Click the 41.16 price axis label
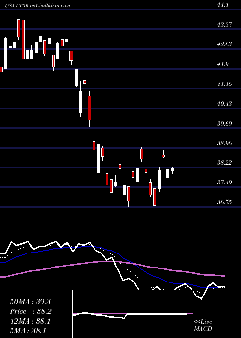The width and height of the screenshot is (241, 338). 225,84
